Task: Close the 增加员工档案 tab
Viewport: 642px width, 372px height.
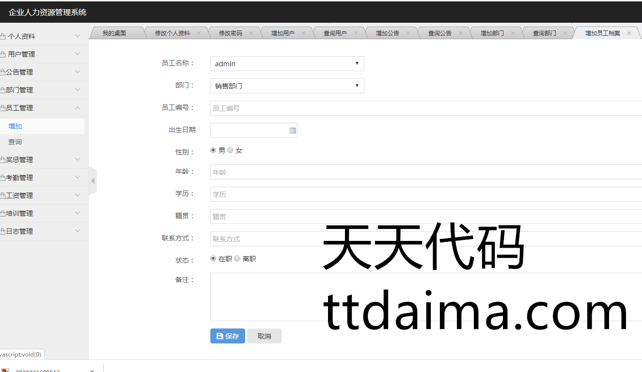Action: 629,33
